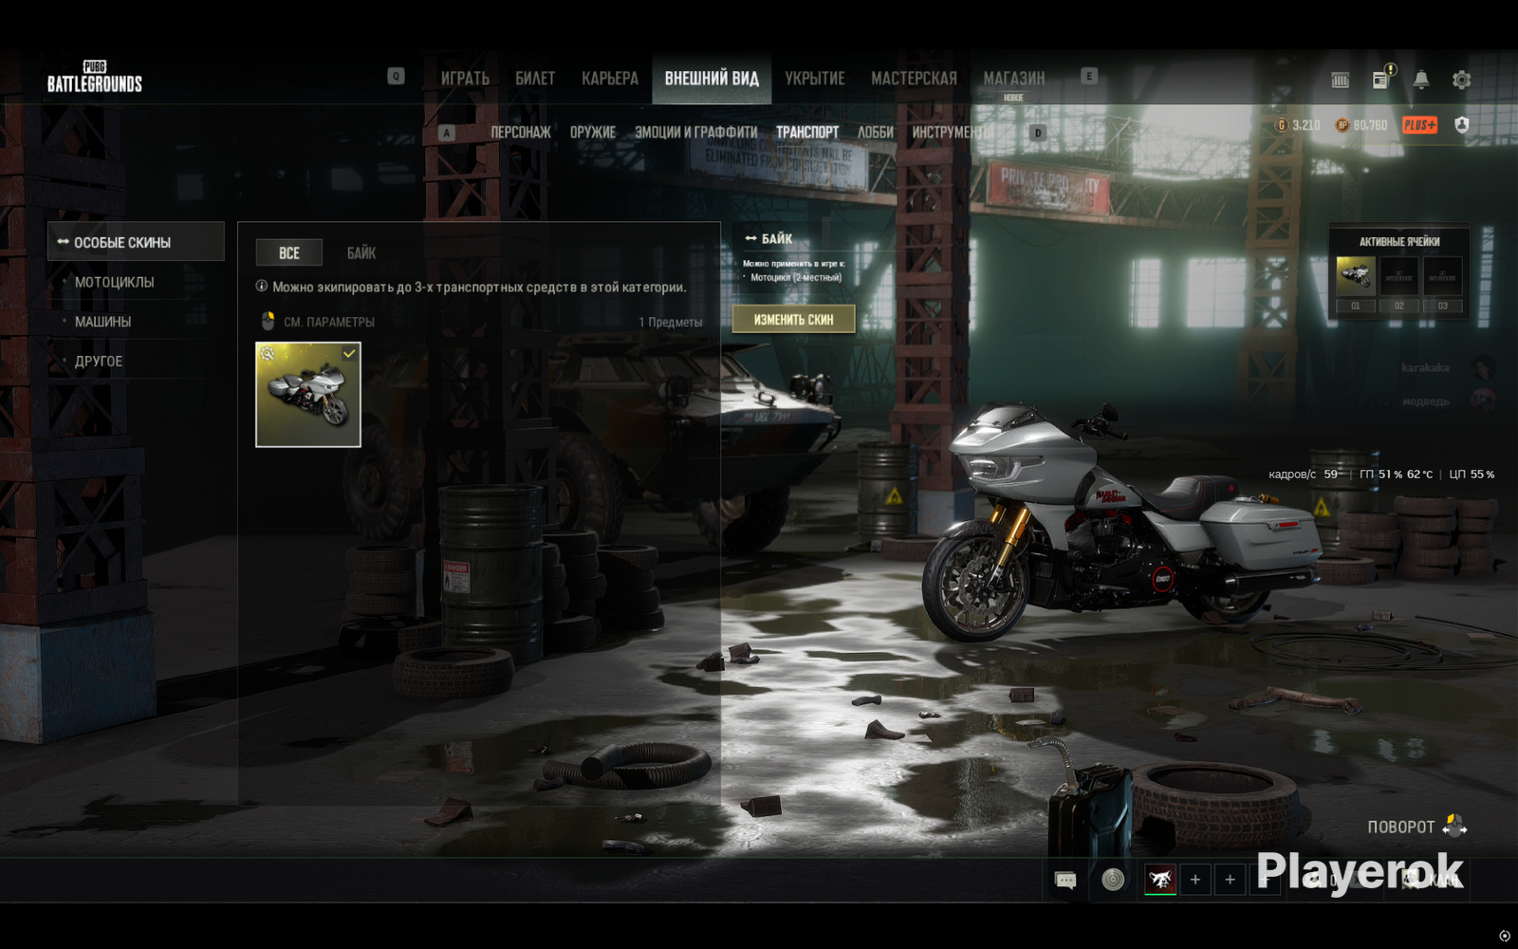Switch to the ОРУЖИЕ sub-tab
The height and width of the screenshot is (949, 1518).
point(593,133)
